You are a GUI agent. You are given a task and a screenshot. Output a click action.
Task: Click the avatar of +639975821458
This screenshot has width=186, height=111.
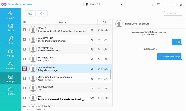pos(33,39)
